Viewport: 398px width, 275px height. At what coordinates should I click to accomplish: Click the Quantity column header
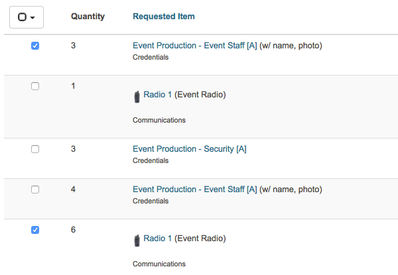tap(88, 17)
